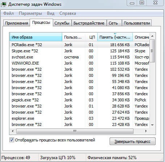The image size is (165, 162).
Task: Select the PCRadio.exe process row
Action: coord(79,45)
